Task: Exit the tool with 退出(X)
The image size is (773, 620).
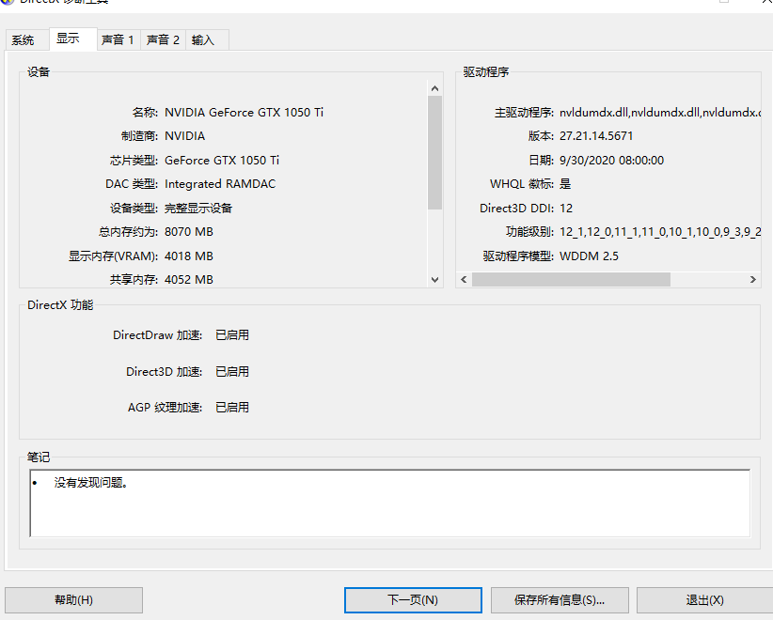Action: (x=705, y=600)
